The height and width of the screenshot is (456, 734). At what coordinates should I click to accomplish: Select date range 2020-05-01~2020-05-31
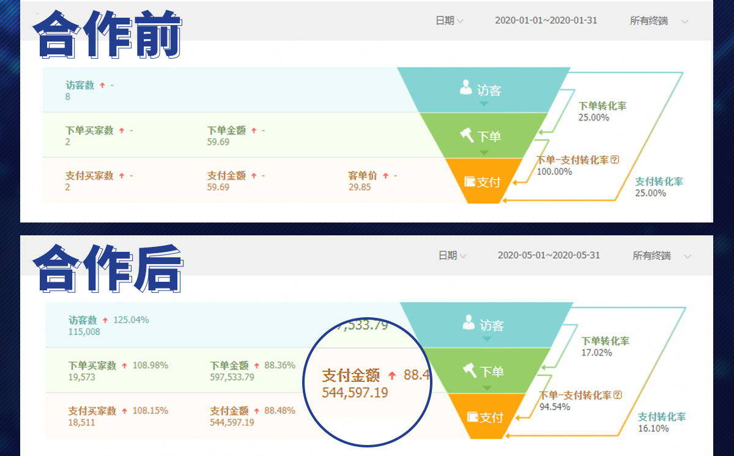[549, 255]
